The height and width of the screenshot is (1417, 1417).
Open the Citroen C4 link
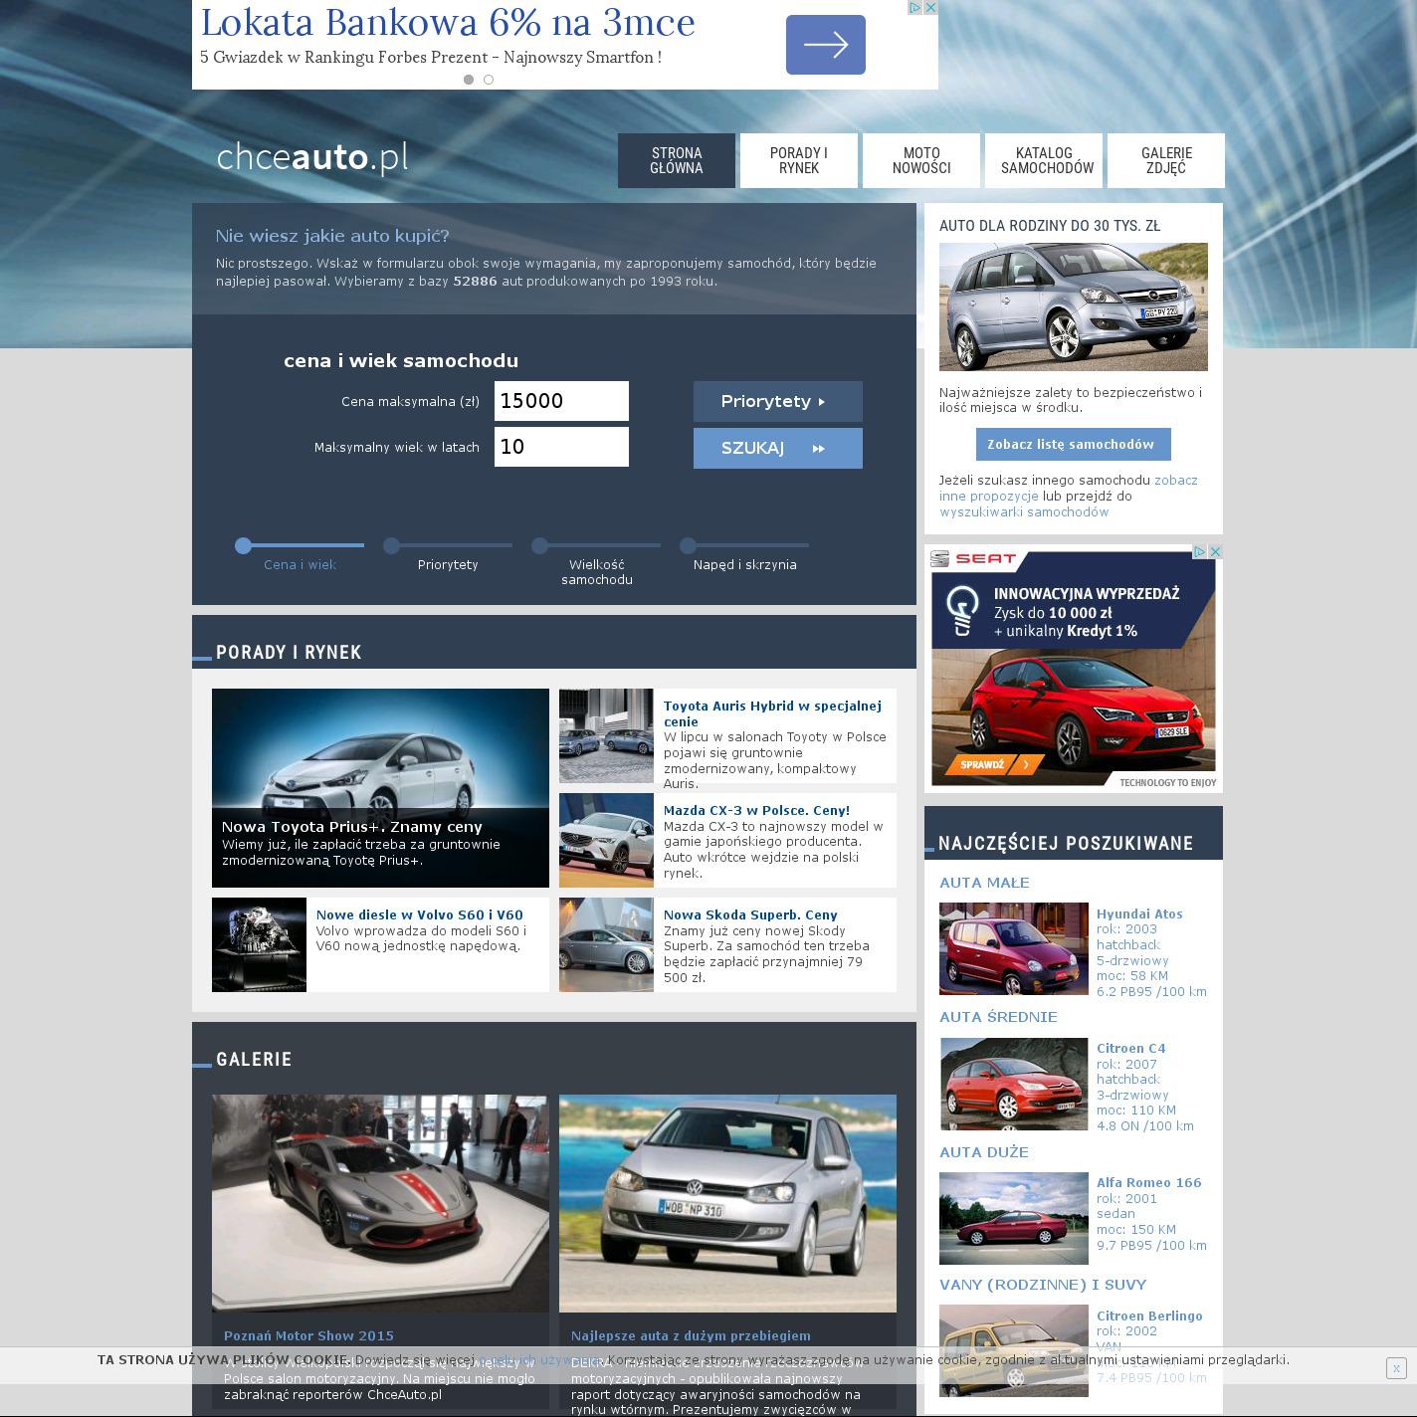point(1130,1048)
